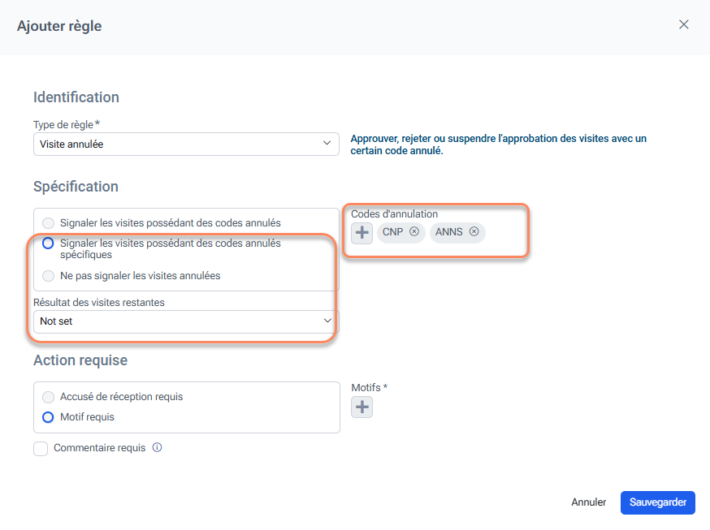This screenshot has height=530, width=710.
Task: Open 'Résultat des visites restantes' dropdown
Action: [x=185, y=321]
